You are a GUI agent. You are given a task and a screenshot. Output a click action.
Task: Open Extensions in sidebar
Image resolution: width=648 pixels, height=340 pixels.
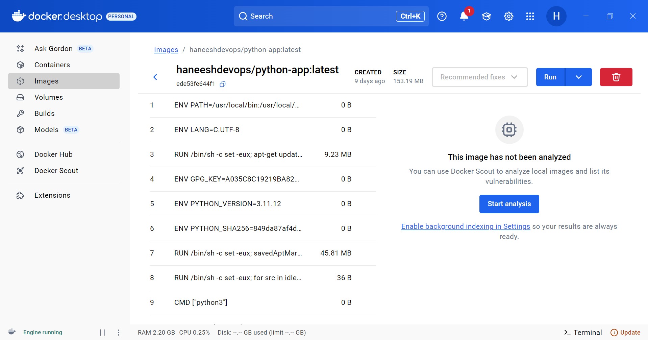[x=64, y=195]
